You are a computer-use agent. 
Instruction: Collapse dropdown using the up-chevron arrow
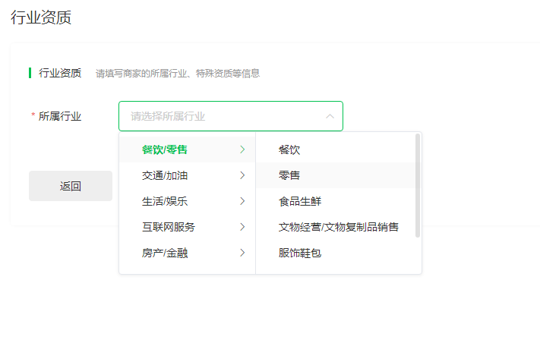[x=330, y=116]
